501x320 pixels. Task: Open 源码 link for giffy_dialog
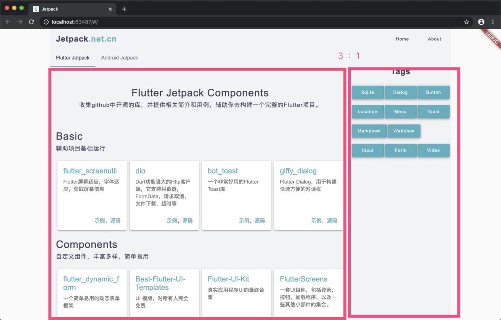(x=332, y=221)
